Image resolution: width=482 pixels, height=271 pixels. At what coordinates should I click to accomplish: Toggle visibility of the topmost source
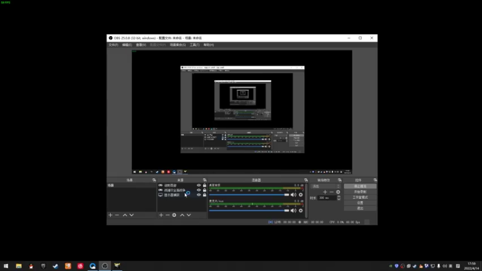199,185
